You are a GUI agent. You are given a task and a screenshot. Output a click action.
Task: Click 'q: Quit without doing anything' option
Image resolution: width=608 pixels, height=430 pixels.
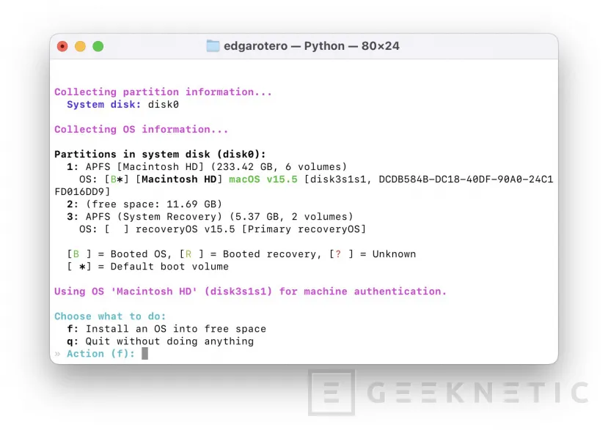[x=160, y=341]
